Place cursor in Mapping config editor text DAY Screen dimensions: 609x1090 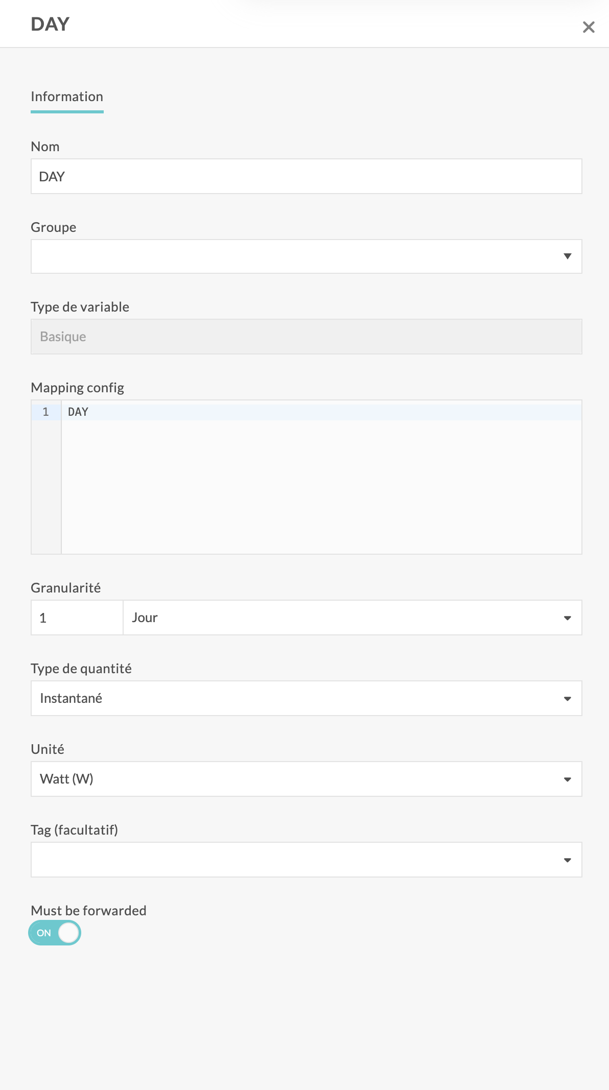coord(78,412)
